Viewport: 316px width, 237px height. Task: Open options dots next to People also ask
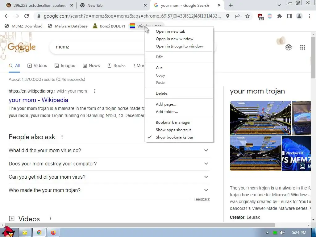(62, 137)
